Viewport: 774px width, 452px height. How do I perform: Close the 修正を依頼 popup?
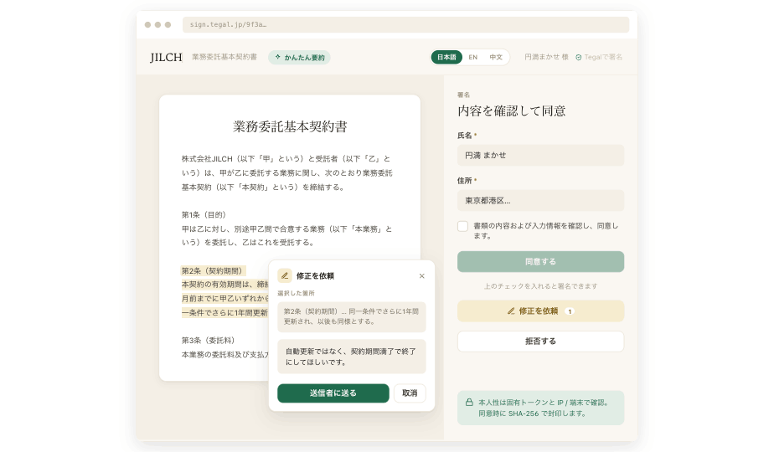coord(421,276)
